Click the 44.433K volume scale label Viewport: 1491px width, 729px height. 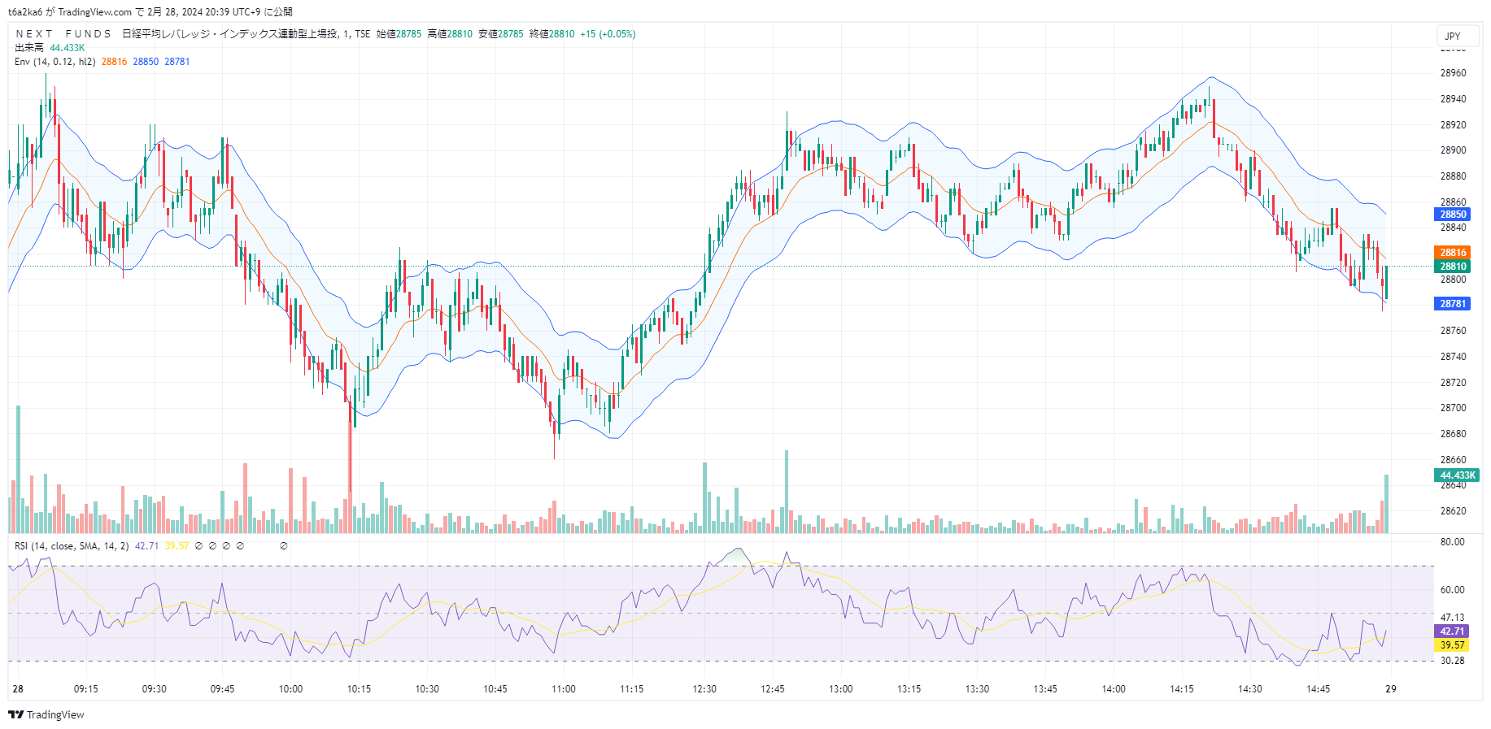point(1457,475)
